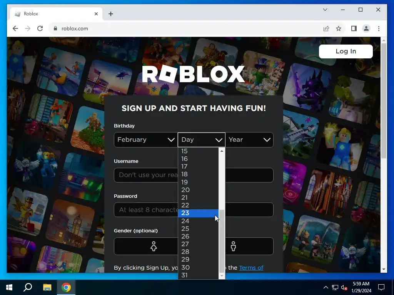394x295 pixels.
Task: Share this page from the address bar
Action: 326,28
